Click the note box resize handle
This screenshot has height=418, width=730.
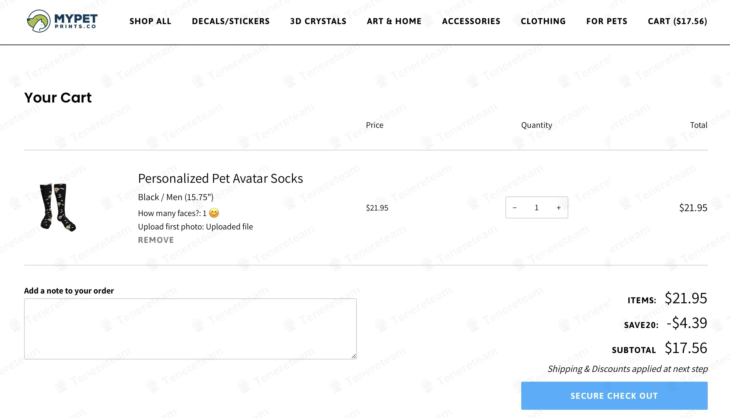(x=354, y=356)
